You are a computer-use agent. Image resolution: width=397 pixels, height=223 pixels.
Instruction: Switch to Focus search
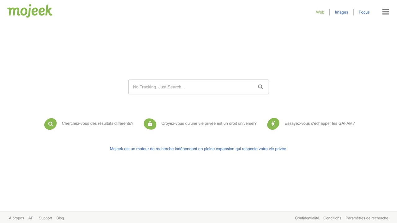(x=364, y=12)
